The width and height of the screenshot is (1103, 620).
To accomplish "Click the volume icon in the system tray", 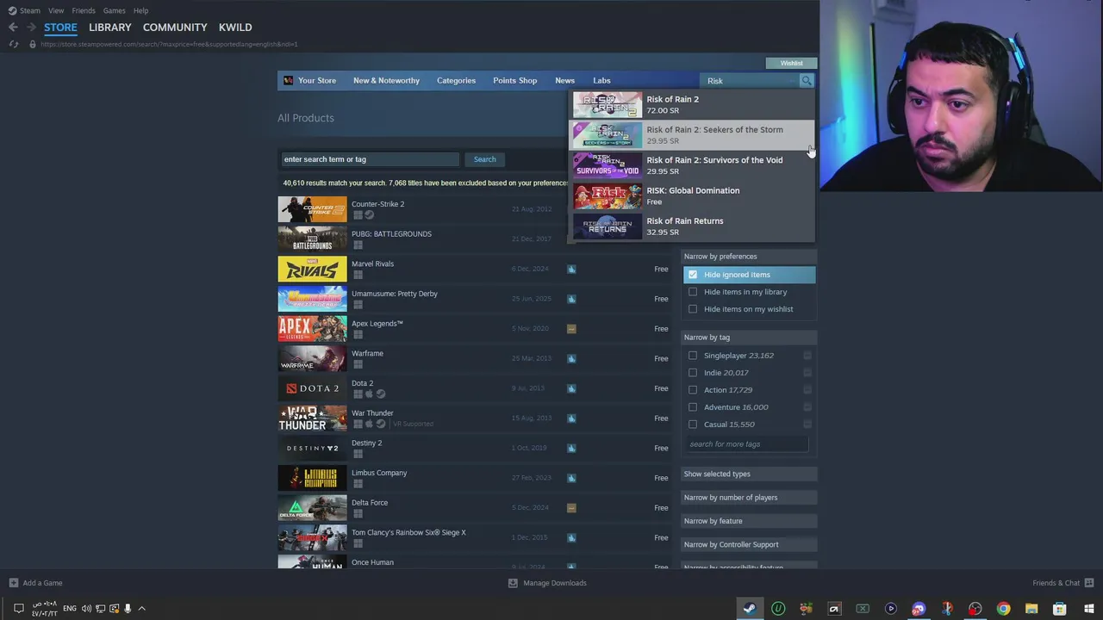I will (86, 609).
